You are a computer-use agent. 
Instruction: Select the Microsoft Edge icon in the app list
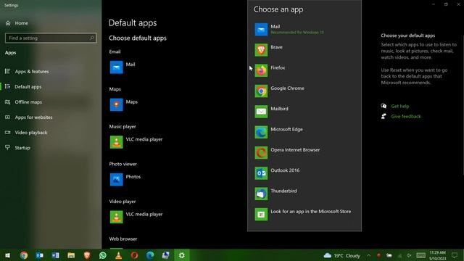pos(261,132)
